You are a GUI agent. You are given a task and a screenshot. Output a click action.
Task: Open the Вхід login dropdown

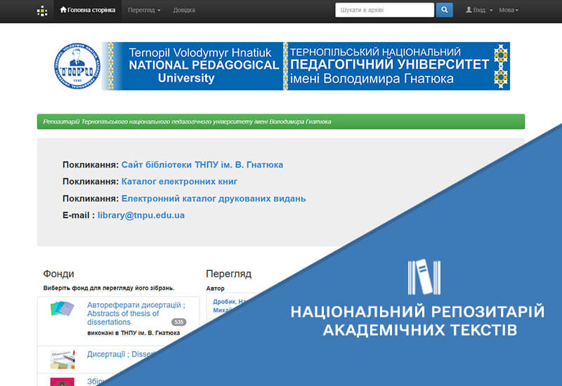pos(479,10)
